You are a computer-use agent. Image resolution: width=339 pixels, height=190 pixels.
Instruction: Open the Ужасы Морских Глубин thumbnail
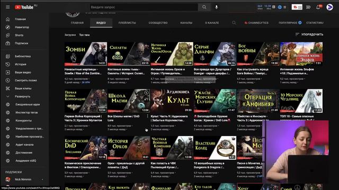coord(215,101)
